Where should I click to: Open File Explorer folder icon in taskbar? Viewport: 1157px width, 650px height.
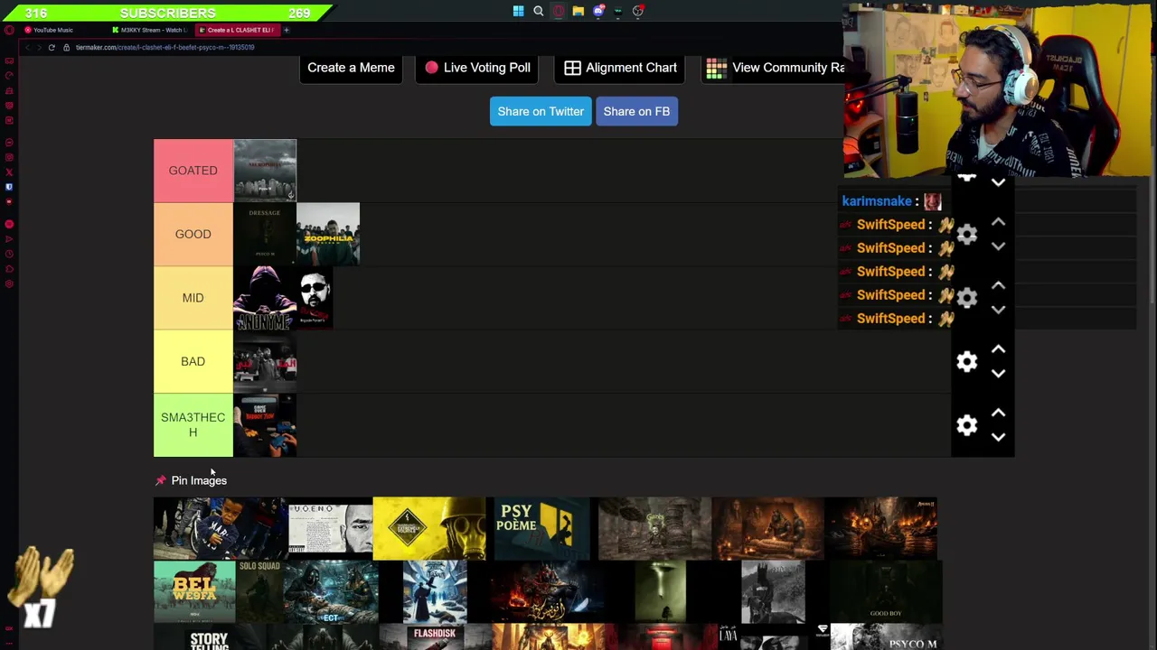pyautogui.click(x=578, y=11)
